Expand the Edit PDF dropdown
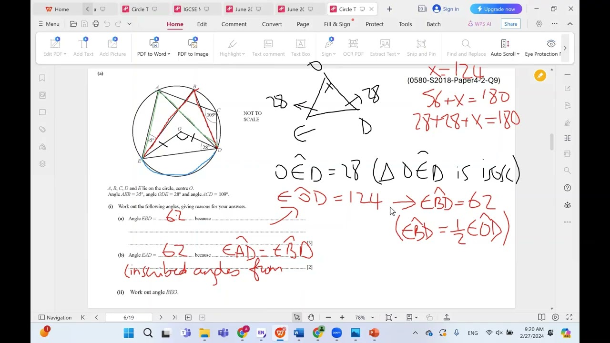Viewport: 610px width, 343px height. pos(65,54)
